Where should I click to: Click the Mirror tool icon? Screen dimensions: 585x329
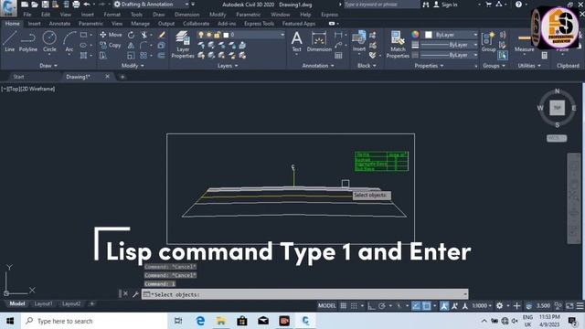coord(131,46)
